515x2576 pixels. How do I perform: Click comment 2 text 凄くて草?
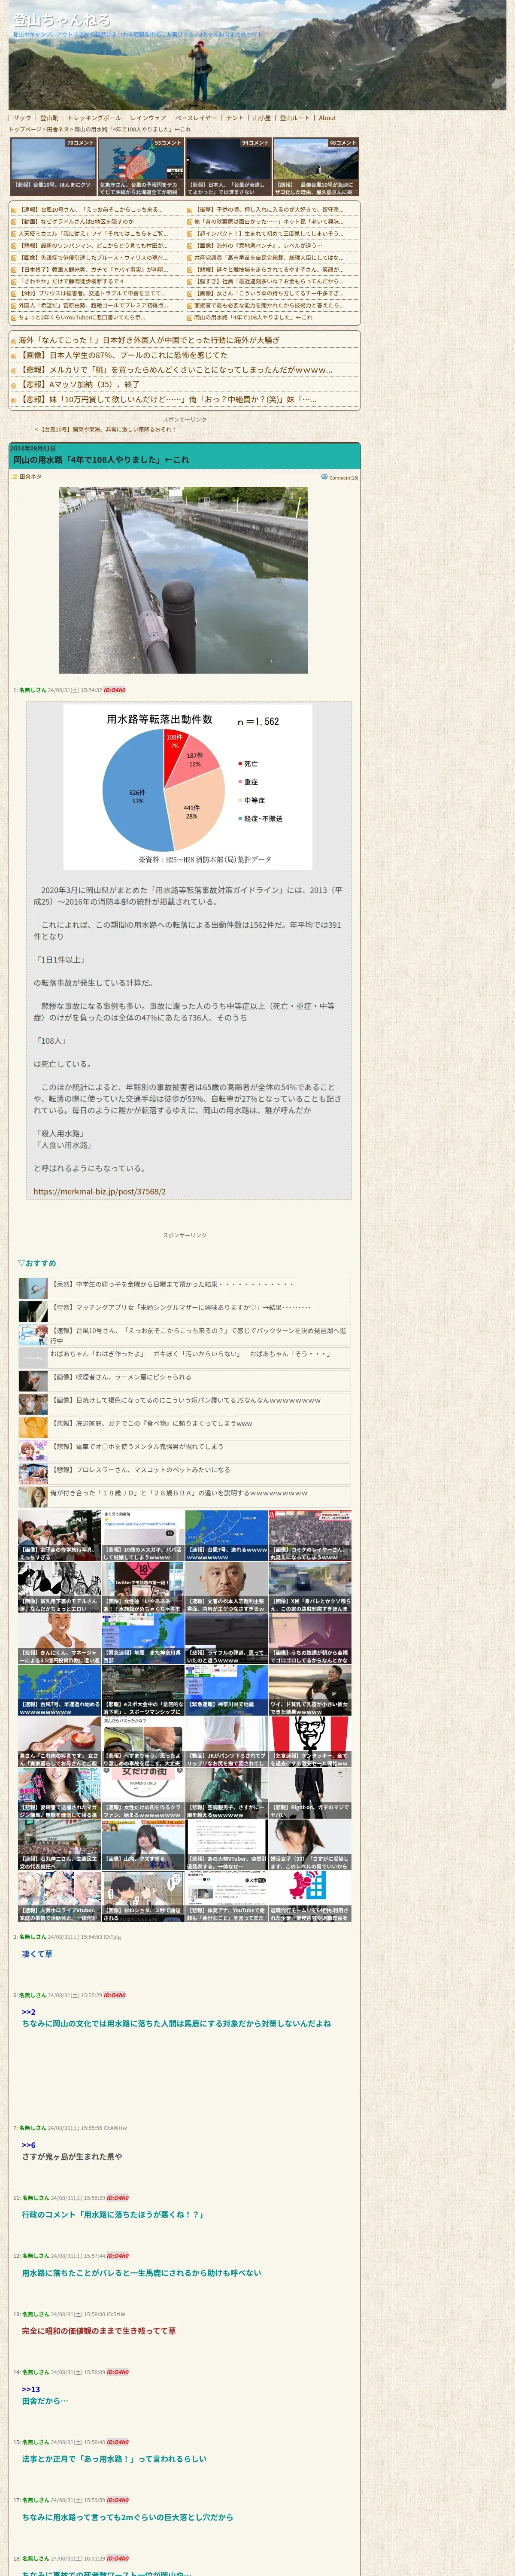[x=37, y=1953]
